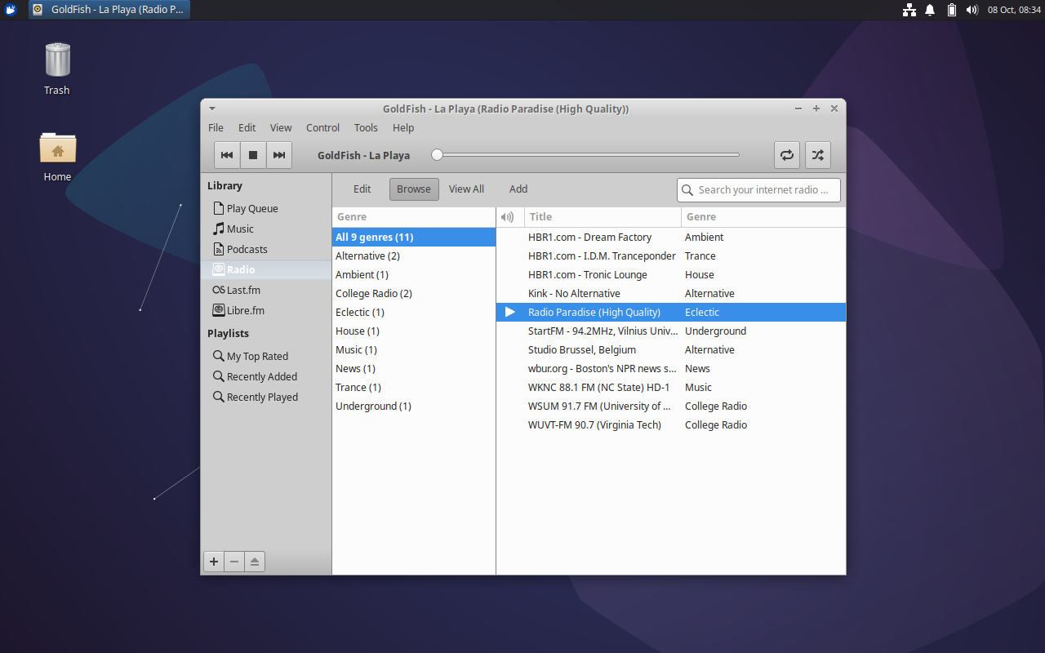Select wbur.org Boston's NPR news station
This screenshot has width=1045, height=653.
click(671, 368)
